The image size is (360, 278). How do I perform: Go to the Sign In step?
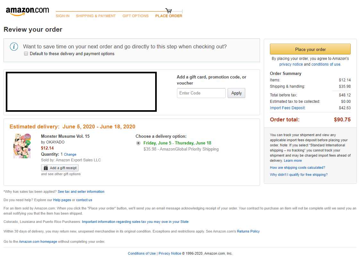click(63, 16)
